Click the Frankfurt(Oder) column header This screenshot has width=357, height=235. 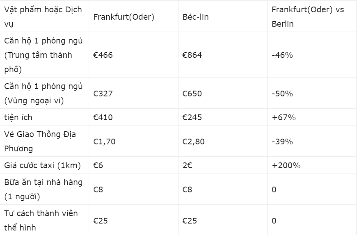click(124, 17)
